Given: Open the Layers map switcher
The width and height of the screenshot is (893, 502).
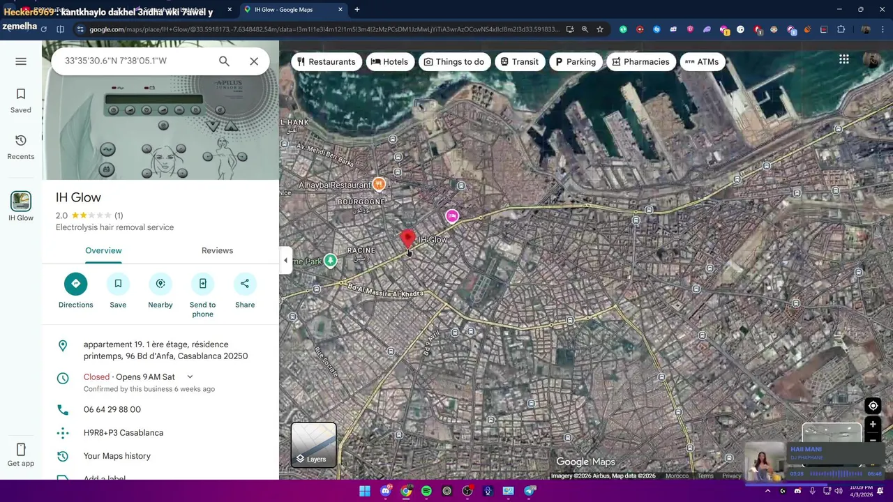Looking at the screenshot, I should pyautogui.click(x=313, y=445).
